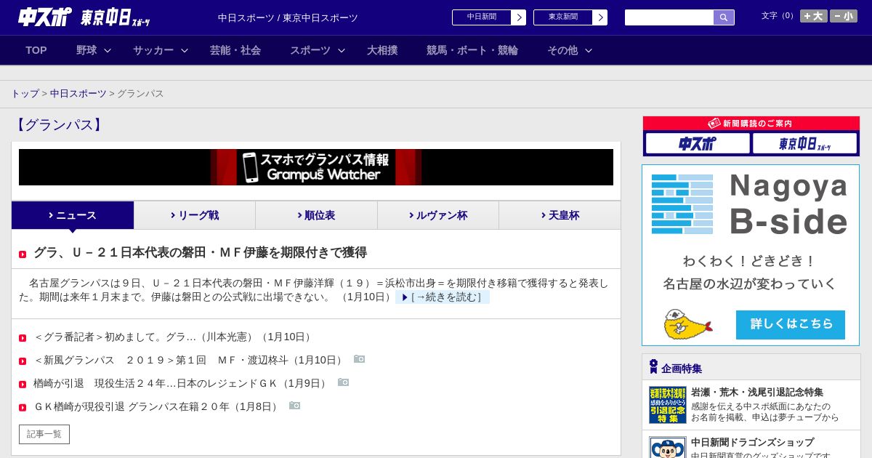
Task: Click 中日スポーツ breadcrumb link
Action: [78, 94]
